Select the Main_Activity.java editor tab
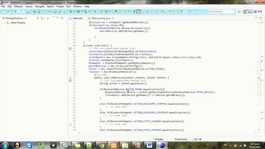Viewport: 265px width, 149px height. pyautogui.click(x=101, y=18)
